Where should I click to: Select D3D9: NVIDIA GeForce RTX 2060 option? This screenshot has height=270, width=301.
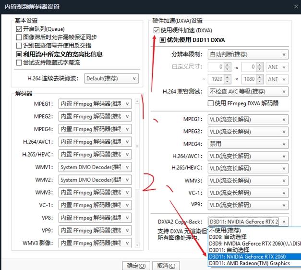254,244
